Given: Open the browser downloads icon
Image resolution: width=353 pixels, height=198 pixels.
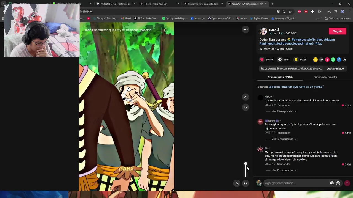Looking at the screenshot, I should click(x=329, y=12).
